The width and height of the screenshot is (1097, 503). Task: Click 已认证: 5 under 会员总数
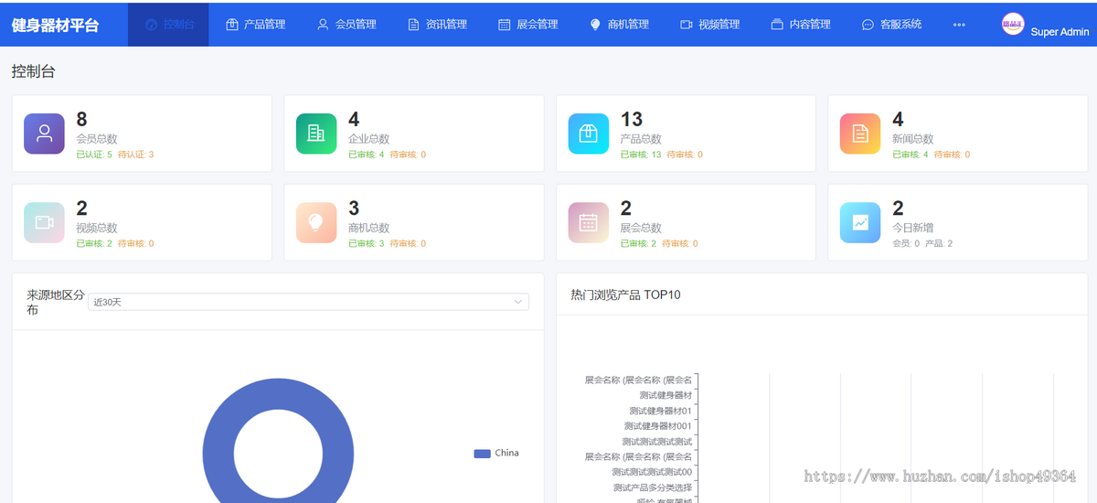pyautogui.click(x=94, y=155)
